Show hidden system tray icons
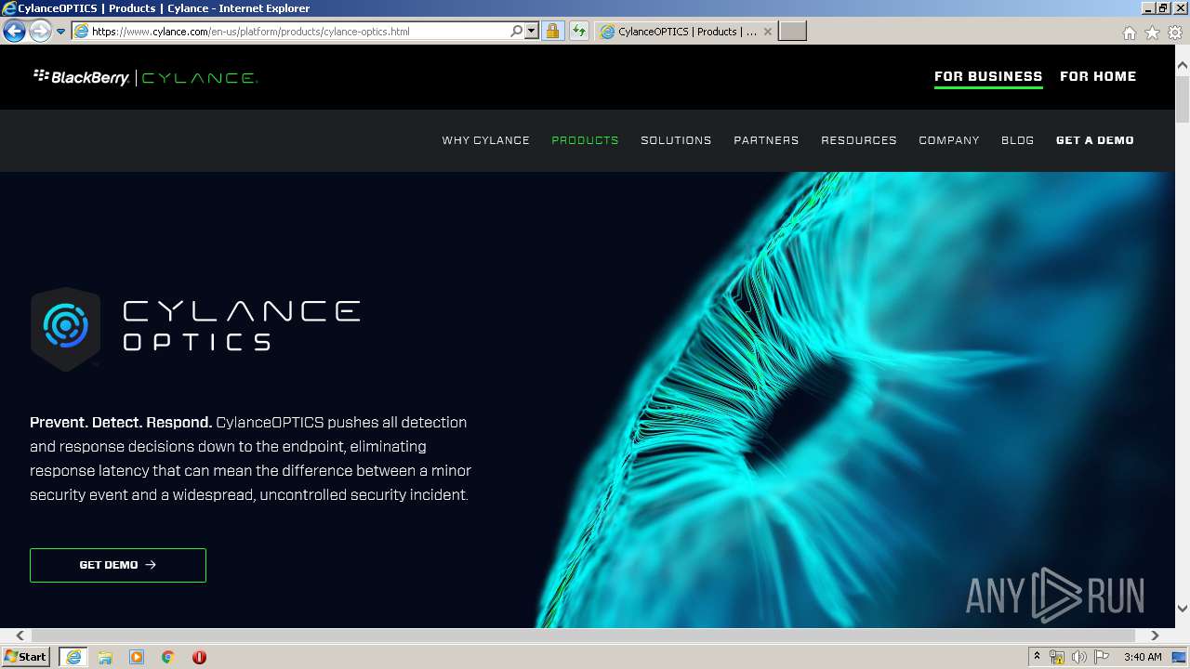This screenshot has height=669, width=1190. (x=1038, y=657)
